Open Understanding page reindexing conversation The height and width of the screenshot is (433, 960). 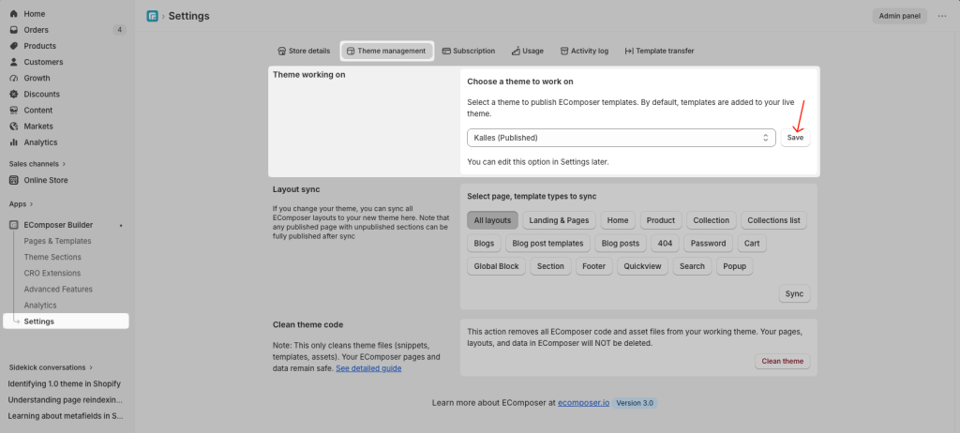point(66,400)
